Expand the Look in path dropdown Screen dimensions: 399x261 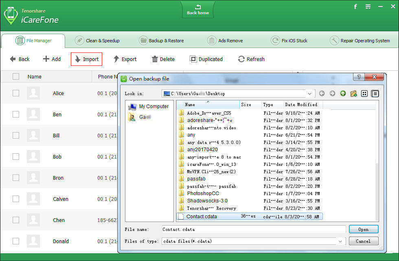click(x=309, y=94)
